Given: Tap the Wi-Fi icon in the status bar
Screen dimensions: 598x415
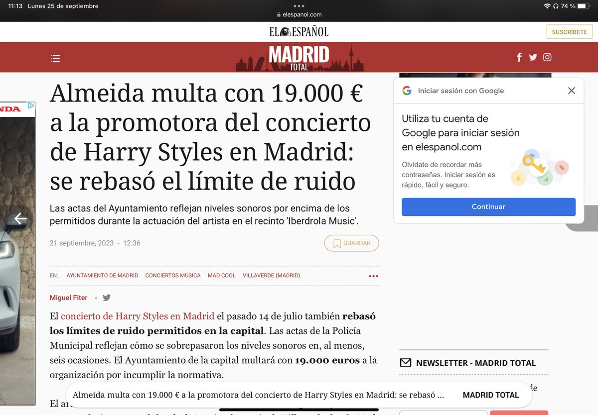Looking at the screenshot, I should pos(547,6).
